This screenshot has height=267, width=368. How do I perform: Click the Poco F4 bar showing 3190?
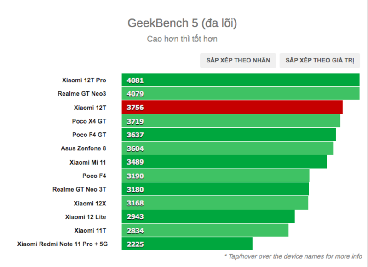(x=215, y=176)
